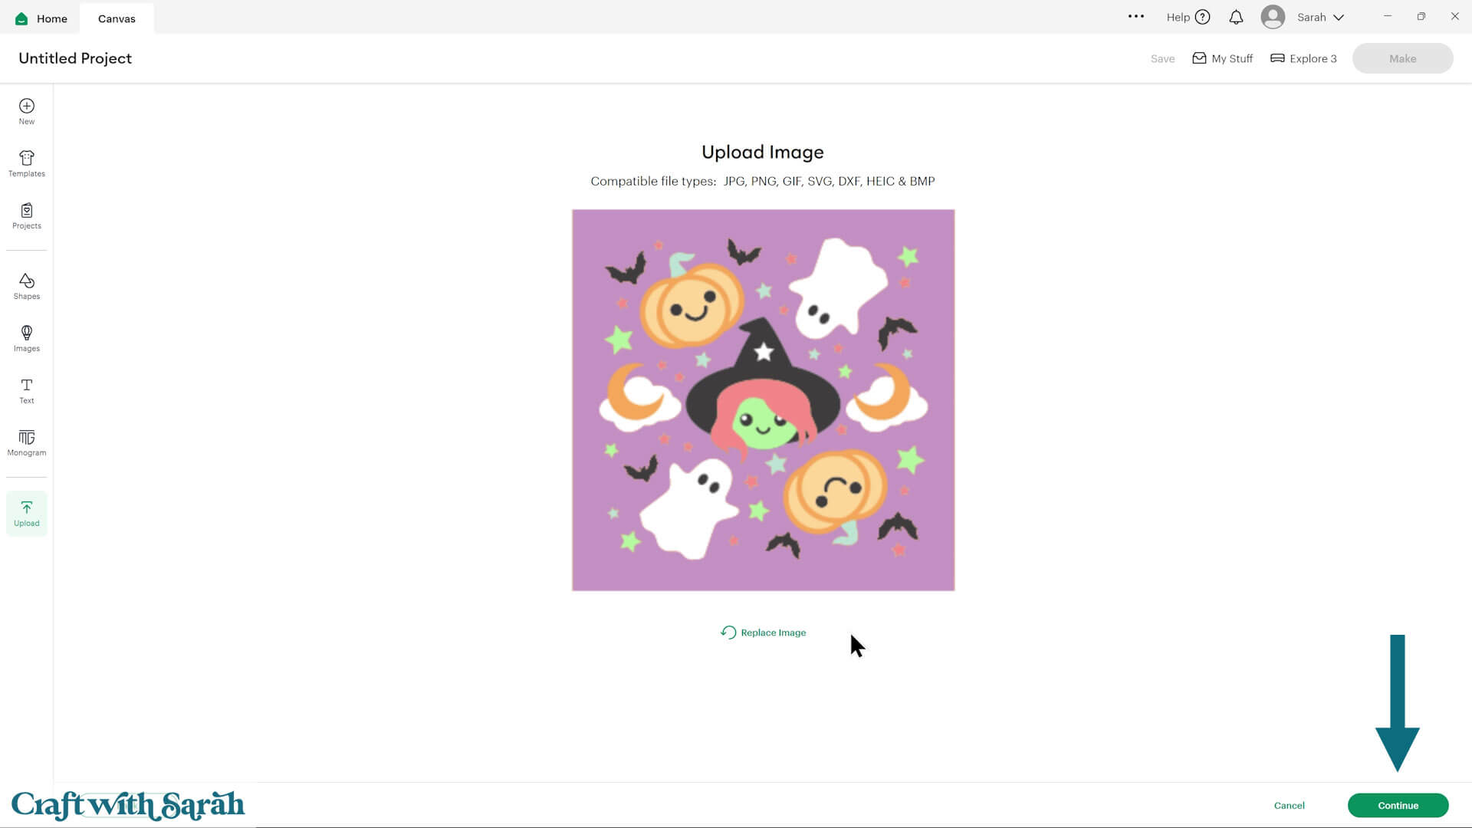Viewport: 1472px width, 828px height.
Task: Check notifications via the bell icon
Action: 1236,17
